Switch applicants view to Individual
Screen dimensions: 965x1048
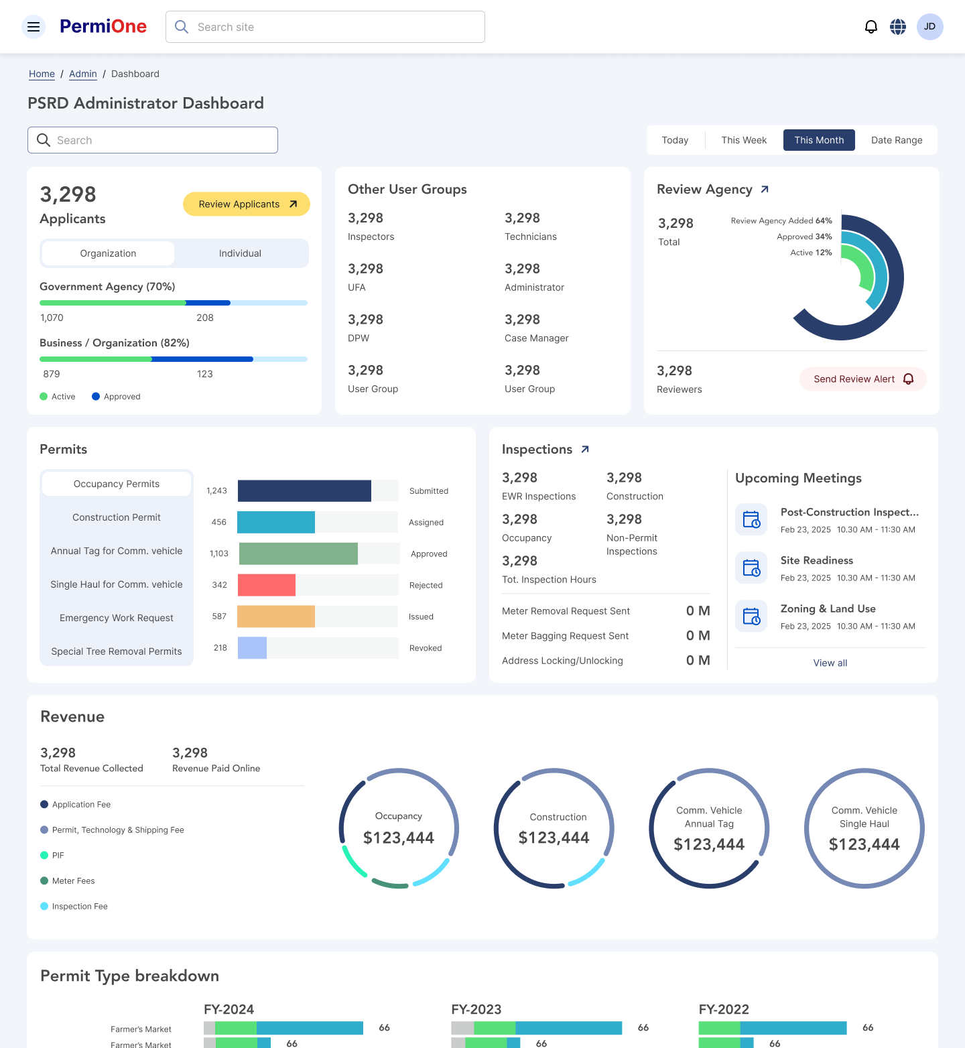click(240, 253)
